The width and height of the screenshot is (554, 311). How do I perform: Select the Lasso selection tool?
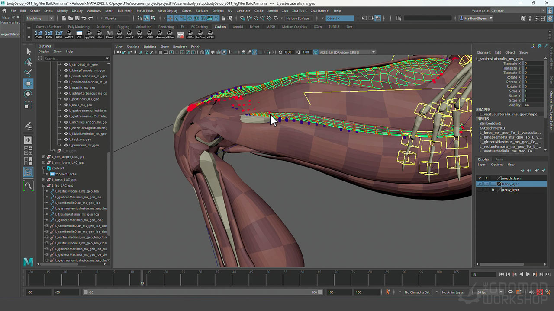point(28,62)
